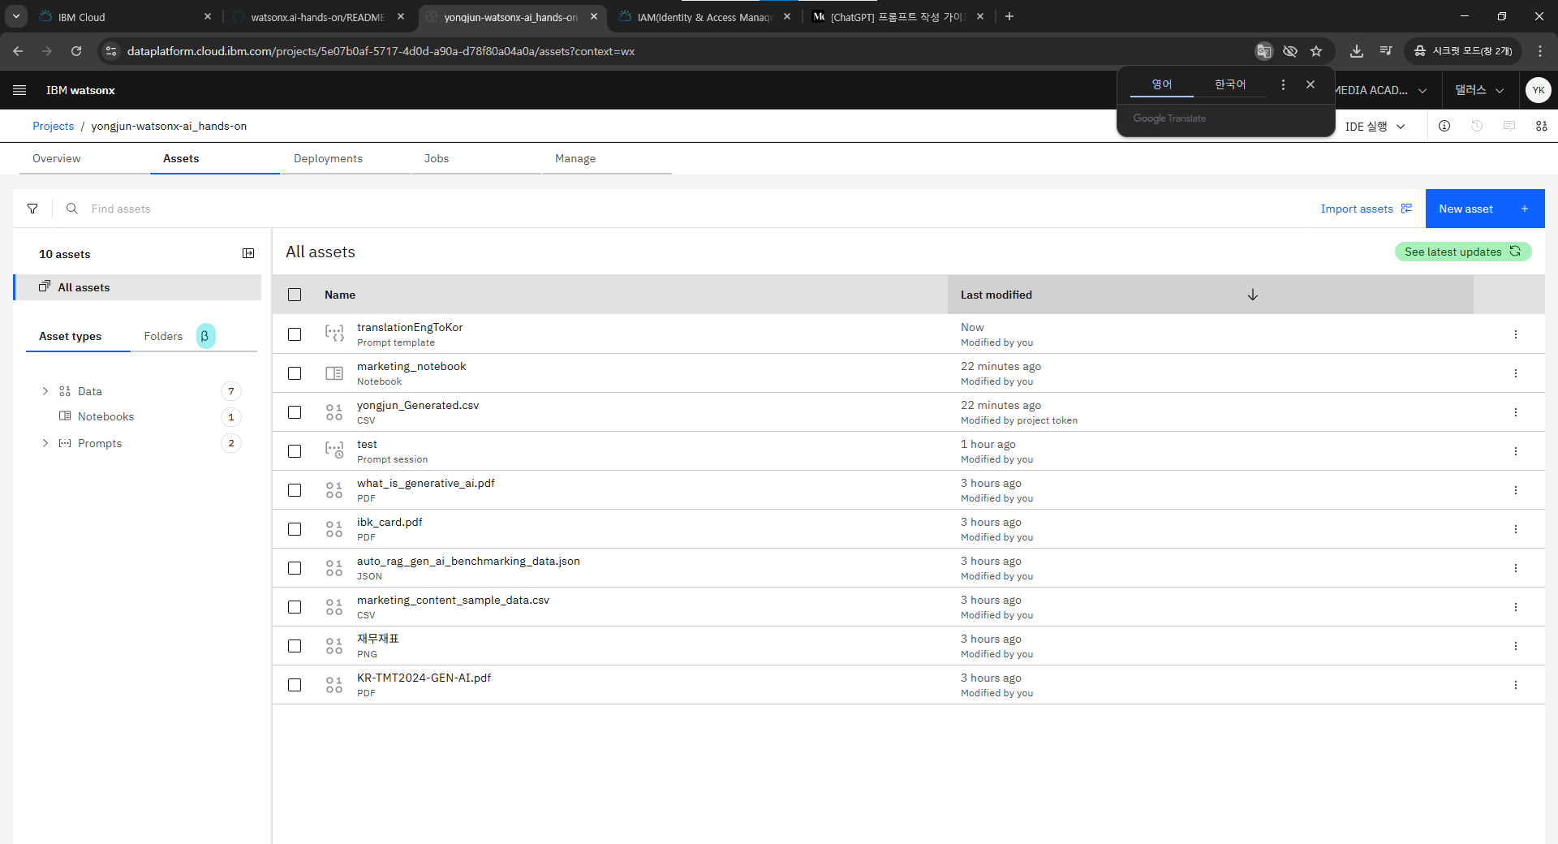Bookmark this page with the star icon
Screen dimensions: 1558x844
pyautogui.click(x=1316, y=51)
